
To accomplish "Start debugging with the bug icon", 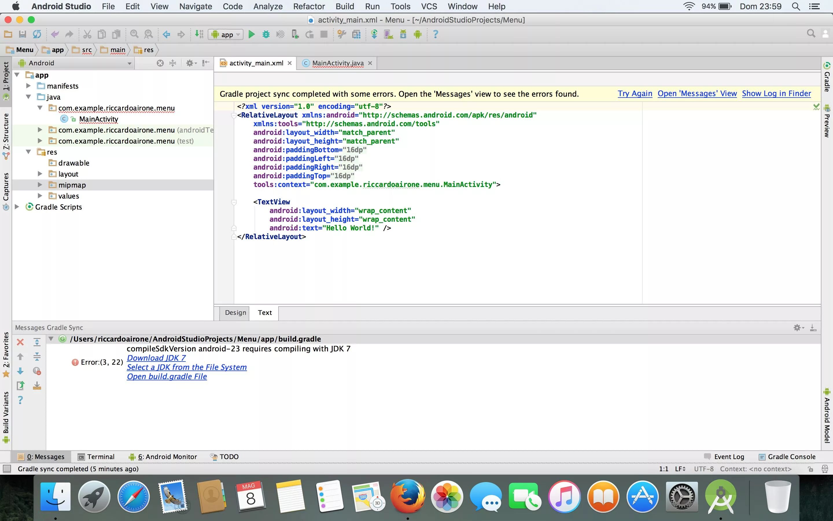I will [266, 34].
